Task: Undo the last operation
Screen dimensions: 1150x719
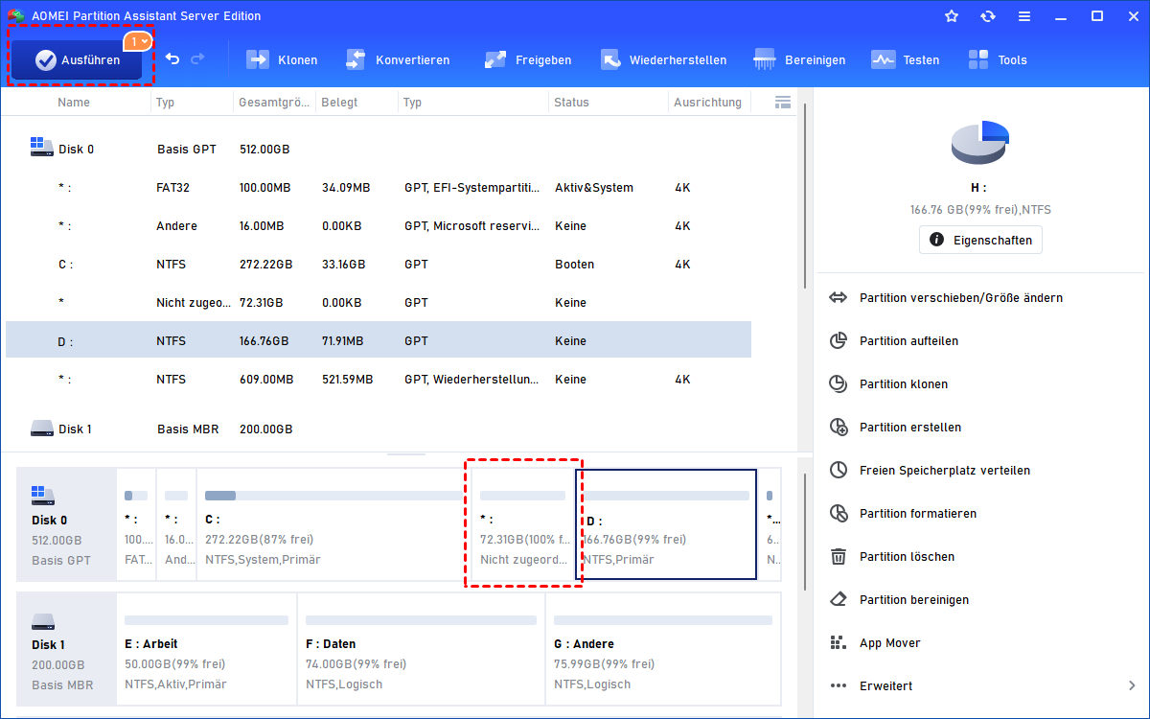Action: click(x=172, y=59)
